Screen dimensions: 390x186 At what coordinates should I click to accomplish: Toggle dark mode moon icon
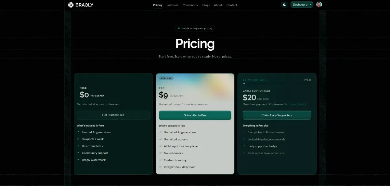tap(284, 5)
